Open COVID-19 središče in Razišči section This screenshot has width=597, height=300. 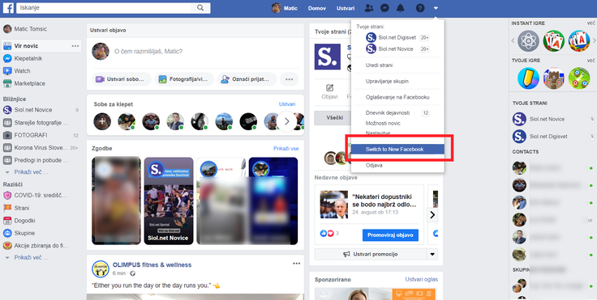(35, 196)
